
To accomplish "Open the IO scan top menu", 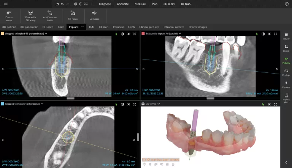I will 186,4.
